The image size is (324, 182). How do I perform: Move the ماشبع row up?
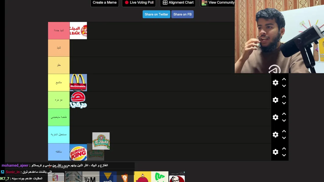pyautogui.click(x=284, y=79)
